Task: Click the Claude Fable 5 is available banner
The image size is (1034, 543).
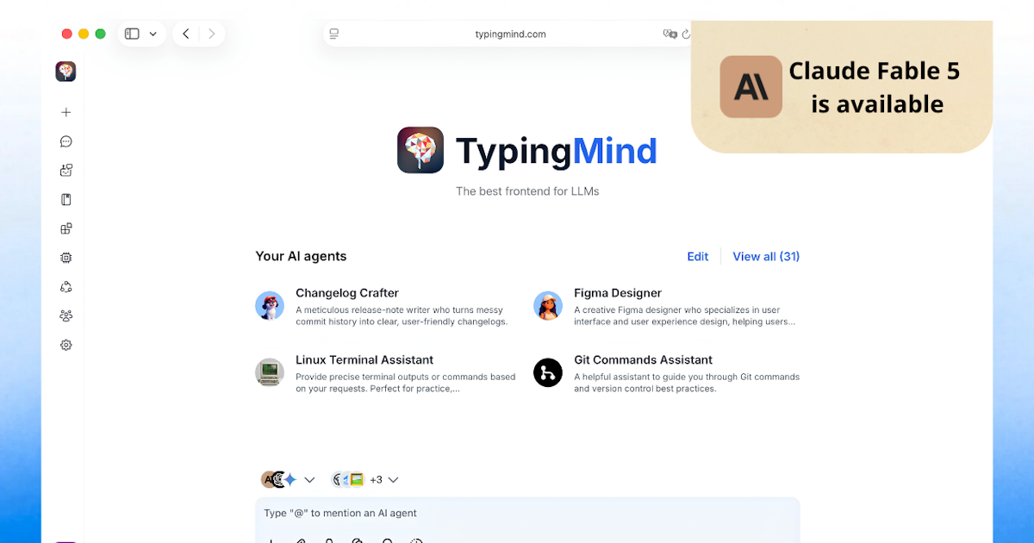Action: pos(842,87)
